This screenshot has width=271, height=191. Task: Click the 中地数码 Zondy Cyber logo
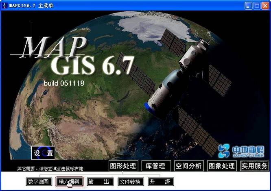pos(241,151)
